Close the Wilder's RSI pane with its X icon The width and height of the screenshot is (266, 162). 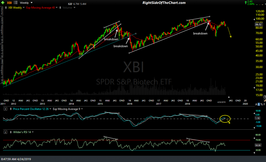[6, 132]
